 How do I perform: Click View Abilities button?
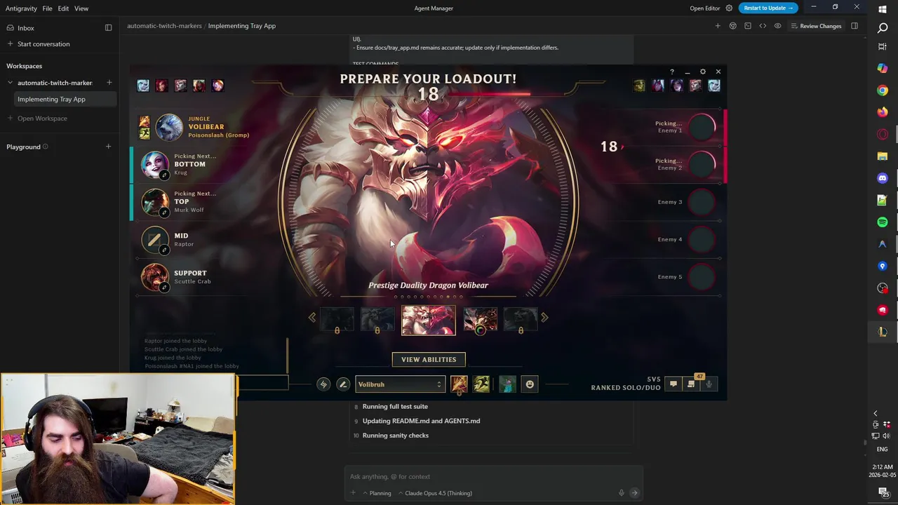pos(429,360)
